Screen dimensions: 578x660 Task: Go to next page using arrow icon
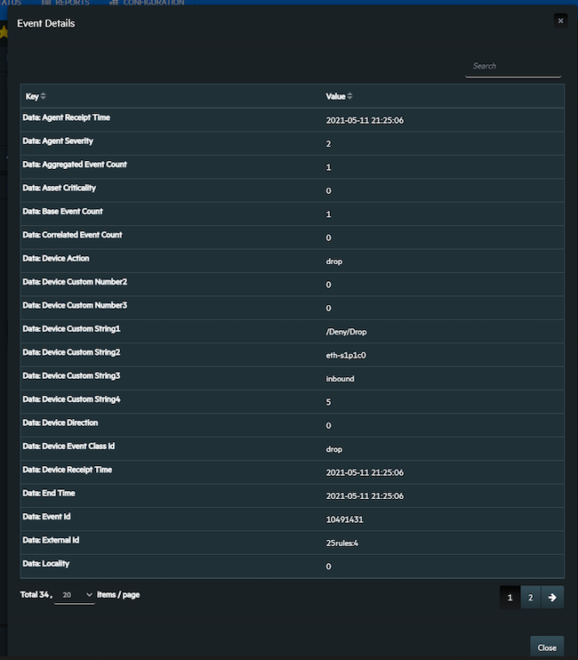(x=551, y=598)
